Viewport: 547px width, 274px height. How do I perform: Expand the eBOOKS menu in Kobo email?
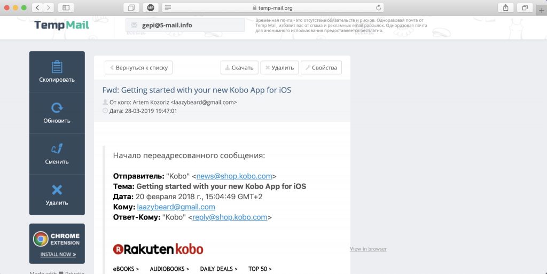point(126,269)
